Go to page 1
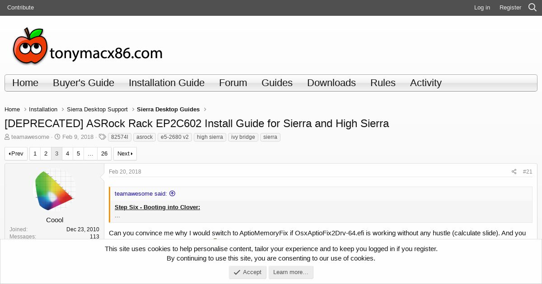The width and height of the screenshot is (542, 284). [x=35, y=154]
